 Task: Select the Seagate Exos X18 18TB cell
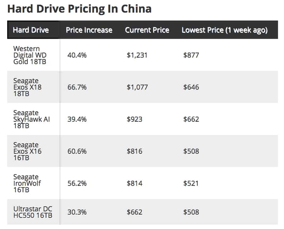point(27,87)
